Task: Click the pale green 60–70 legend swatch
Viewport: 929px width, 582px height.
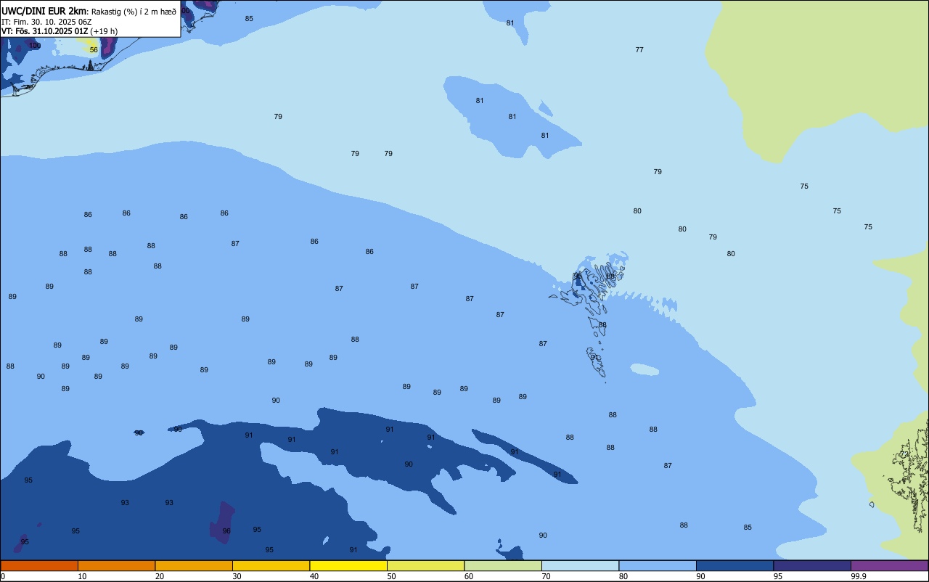Action: pos(503,565)
